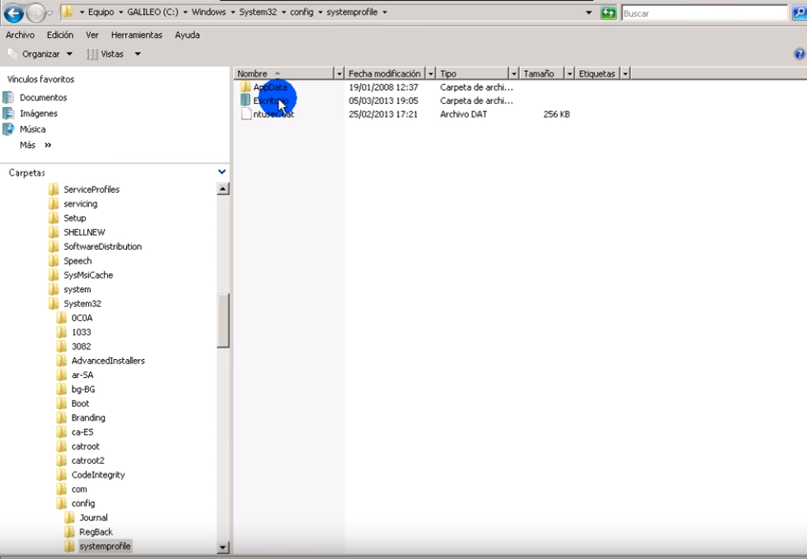Screen dimensions: 807x559
Task: Select systemprofile in the folder tree
Action: point(105,546)
